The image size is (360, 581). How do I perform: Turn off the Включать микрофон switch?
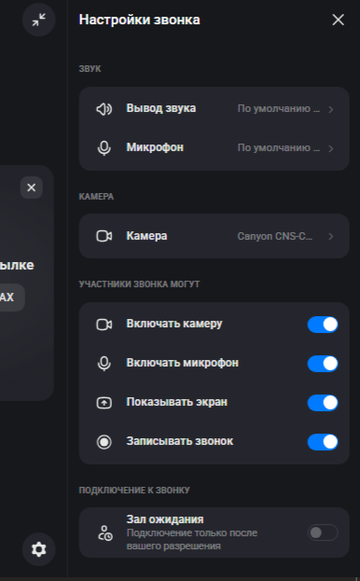[x=323, y=364]
